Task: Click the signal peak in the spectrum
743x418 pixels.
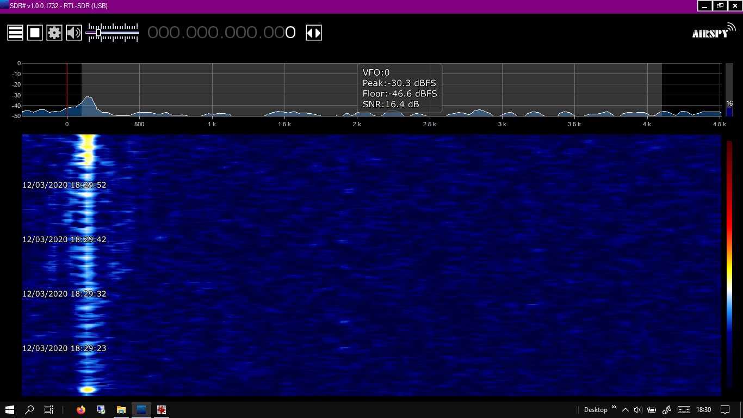Action: pos(88,97)
